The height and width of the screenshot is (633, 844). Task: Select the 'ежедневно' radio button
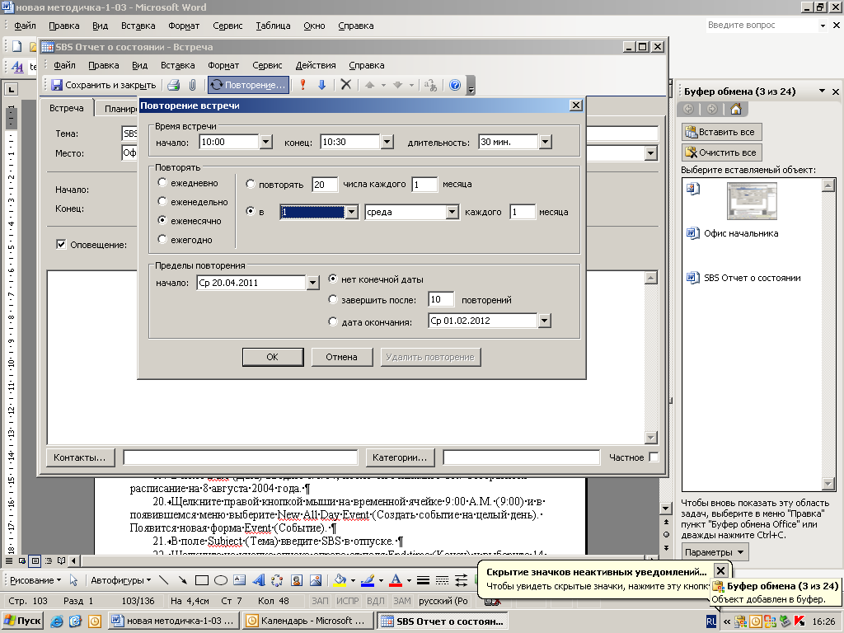point(162,182)
